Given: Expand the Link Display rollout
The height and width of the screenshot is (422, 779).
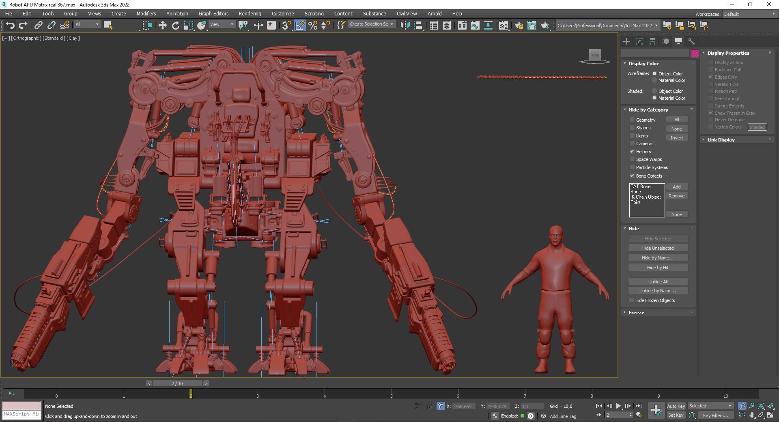Looking at the screenshot, I should pyautogui.click(x=721, y=140).
